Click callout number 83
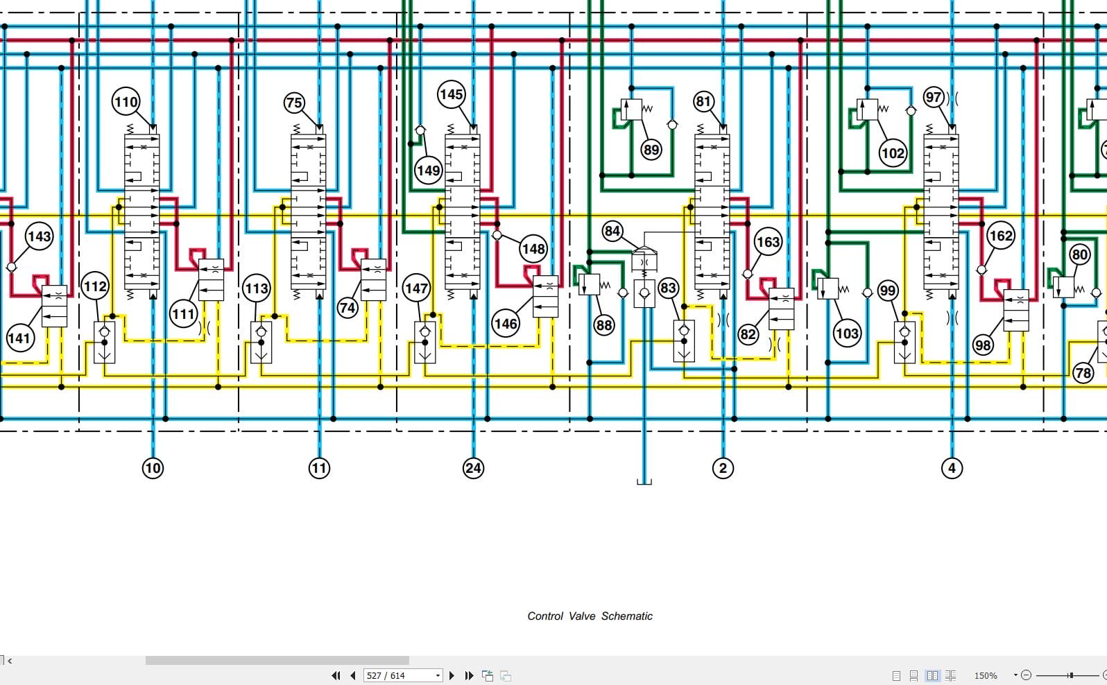1107x685 pixels. 668,288
